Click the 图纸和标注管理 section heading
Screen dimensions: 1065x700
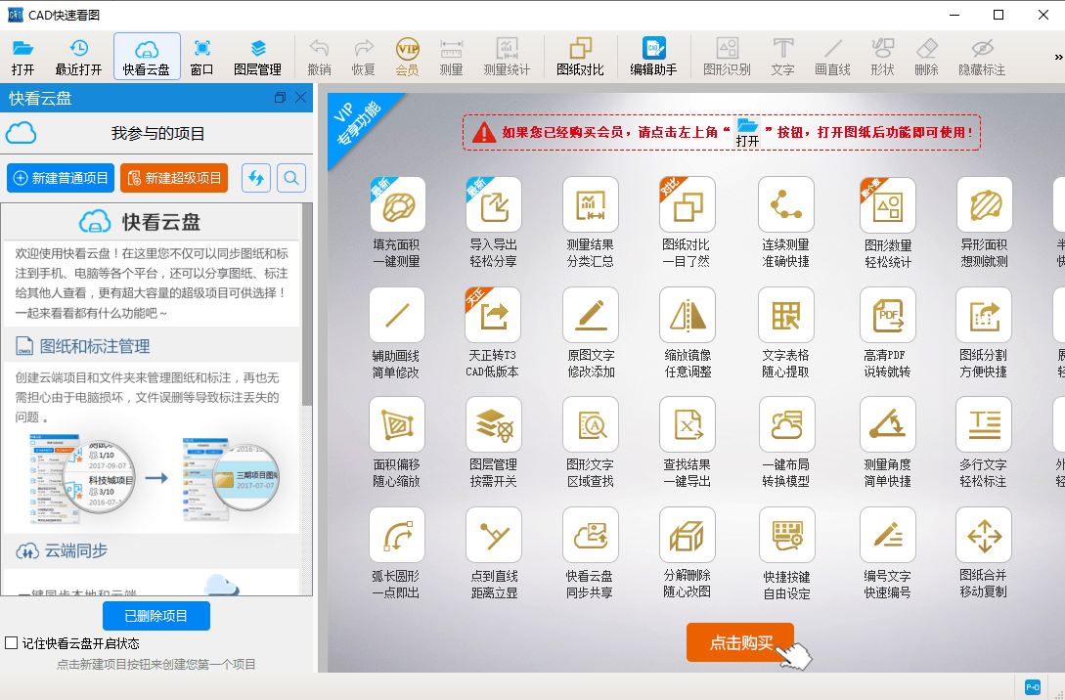click(x=95, y=346)
